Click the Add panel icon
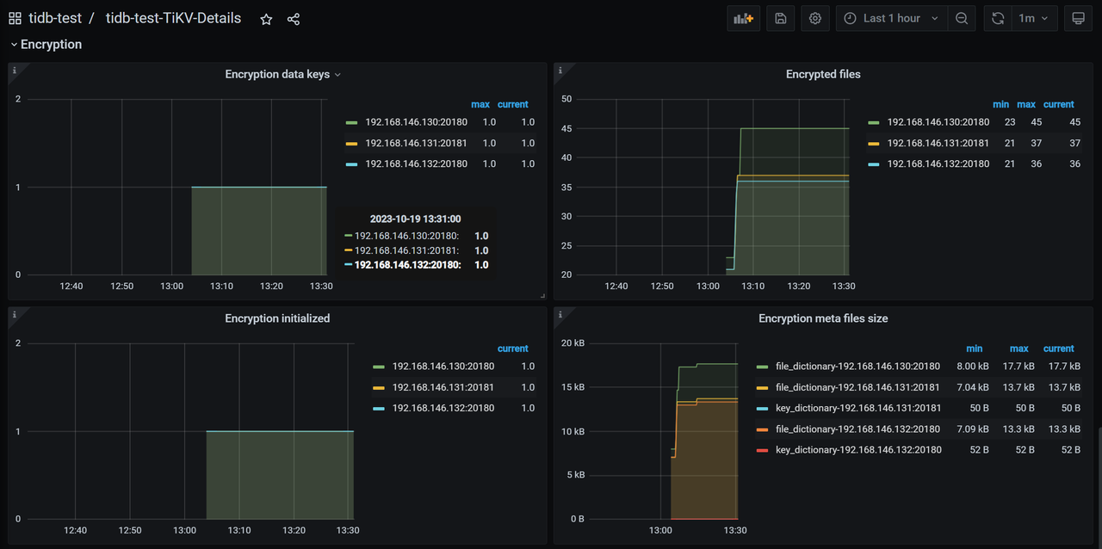 click(x=743, y=18)
